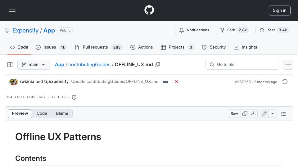The width and height of the screenshot is (298, 167).
Task: Switch to the Blame view
Action: pos(62,113)
